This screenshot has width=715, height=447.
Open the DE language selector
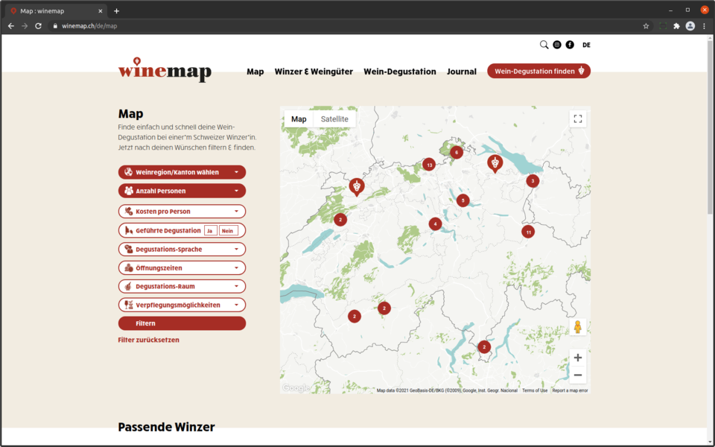[x=586, y=45]
